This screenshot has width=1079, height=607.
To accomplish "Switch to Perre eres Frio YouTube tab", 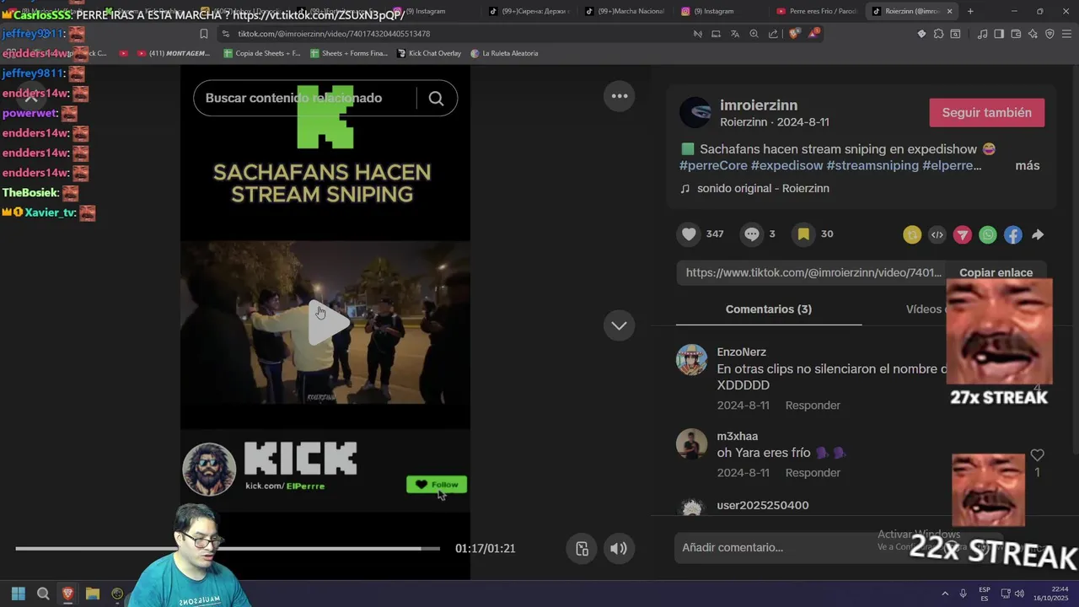I will 816,11.
